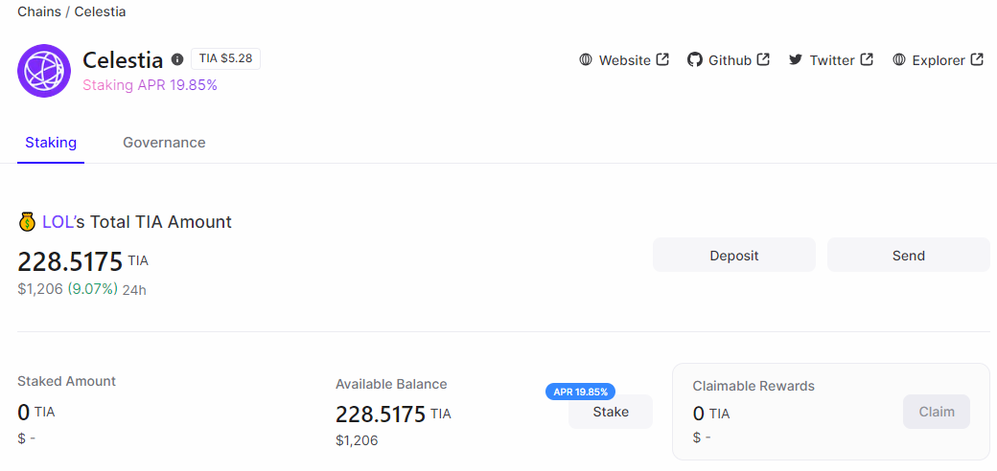Click the Twitter bird icon
The width and height of the screenshot is (997, 471).
click(x=796, y=59)
